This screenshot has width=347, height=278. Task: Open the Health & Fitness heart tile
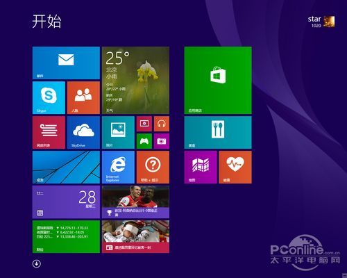coord(235,167)
